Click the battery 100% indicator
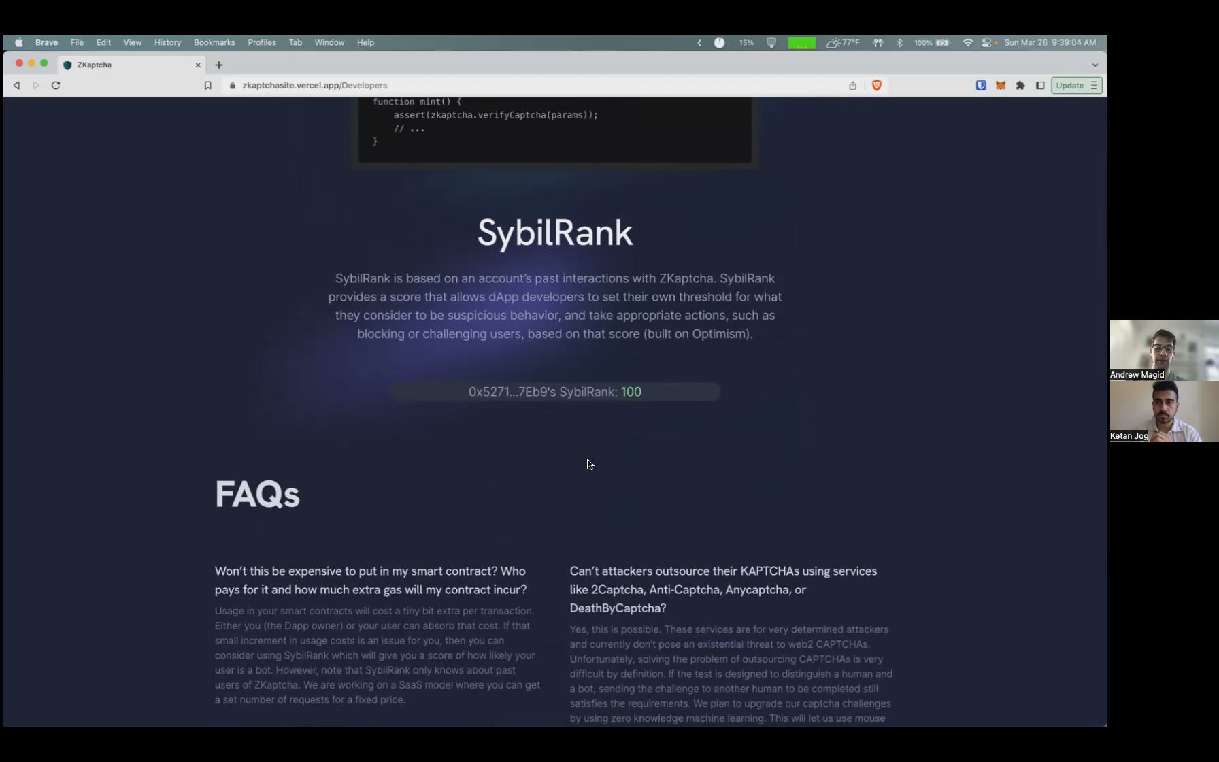The width and height of the screenshot is (1219, 762). tap(932, 42)
